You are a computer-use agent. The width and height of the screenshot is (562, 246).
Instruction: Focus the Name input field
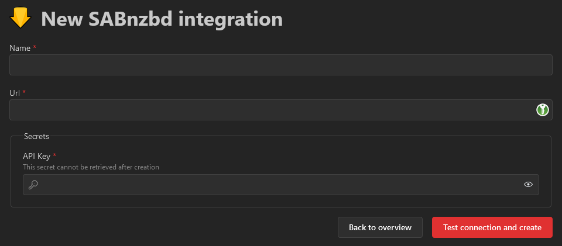pyautogui.click(x=281, y=65)
